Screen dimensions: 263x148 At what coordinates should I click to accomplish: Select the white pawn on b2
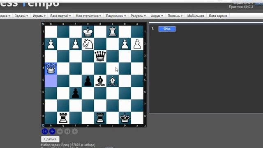point(125,44)
